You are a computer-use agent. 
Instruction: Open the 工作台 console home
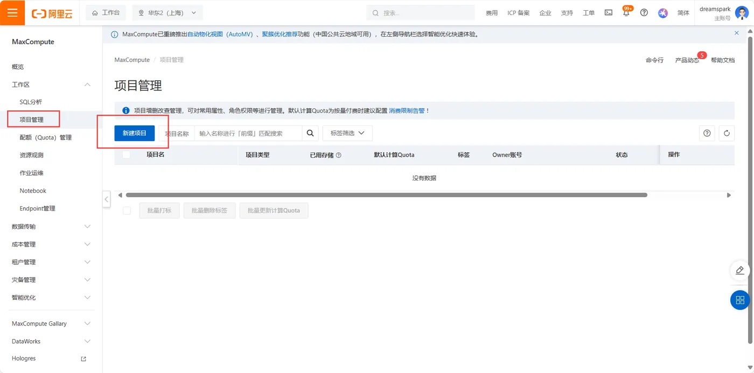(106, 12)
